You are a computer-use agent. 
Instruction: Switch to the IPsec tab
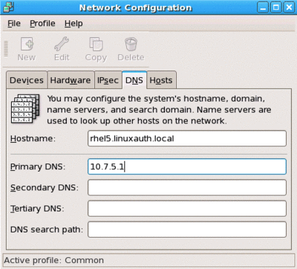[x=108, y=80]
